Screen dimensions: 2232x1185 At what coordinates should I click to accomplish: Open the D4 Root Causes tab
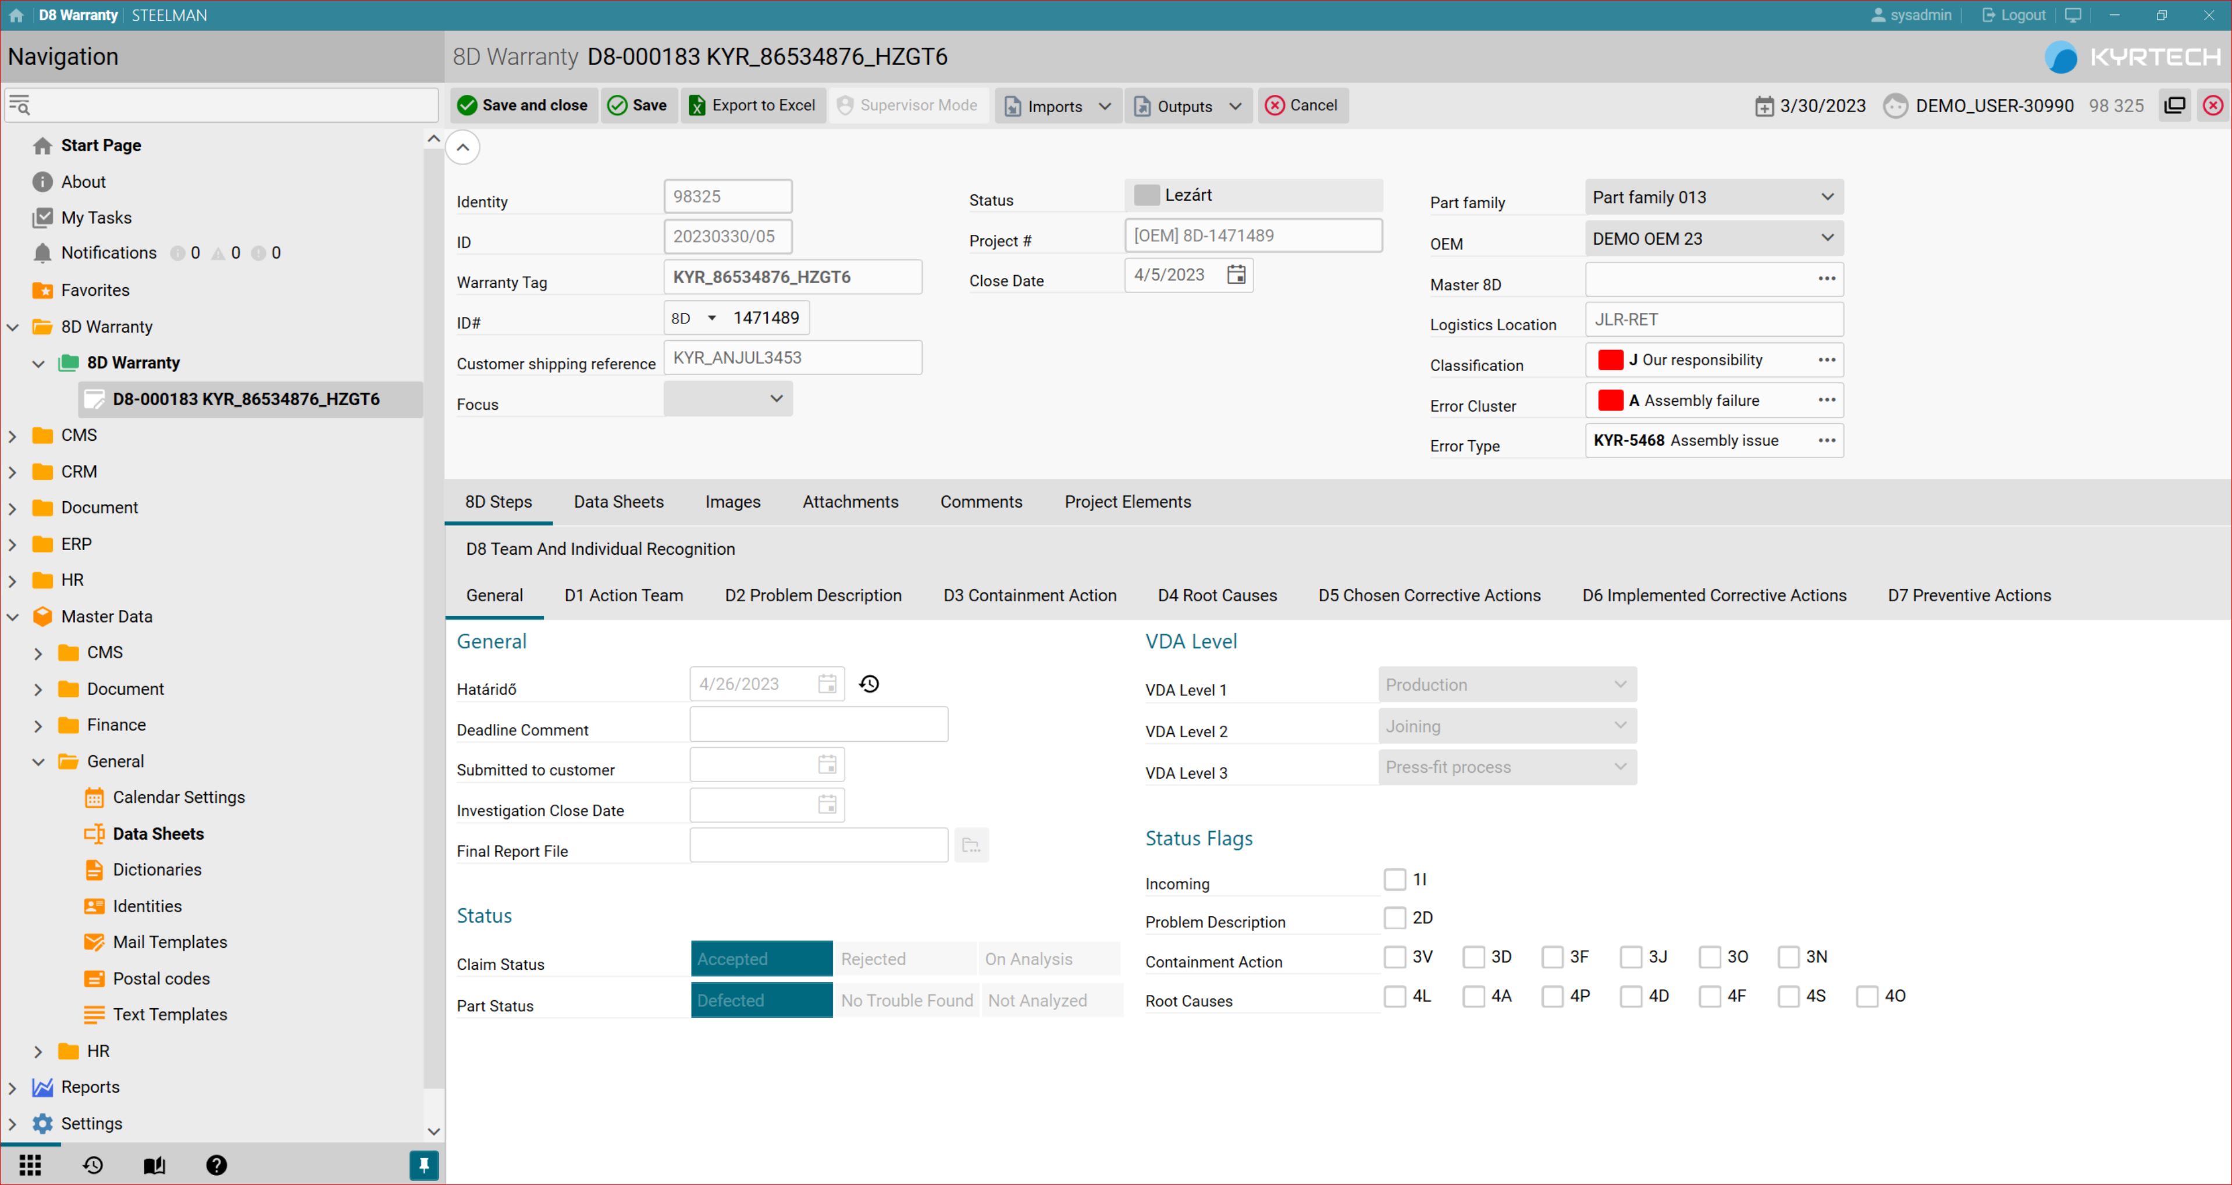(x=1216, y=595)
